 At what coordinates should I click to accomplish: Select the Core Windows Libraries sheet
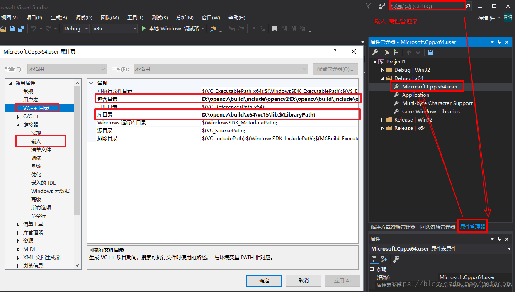[431, 112]
